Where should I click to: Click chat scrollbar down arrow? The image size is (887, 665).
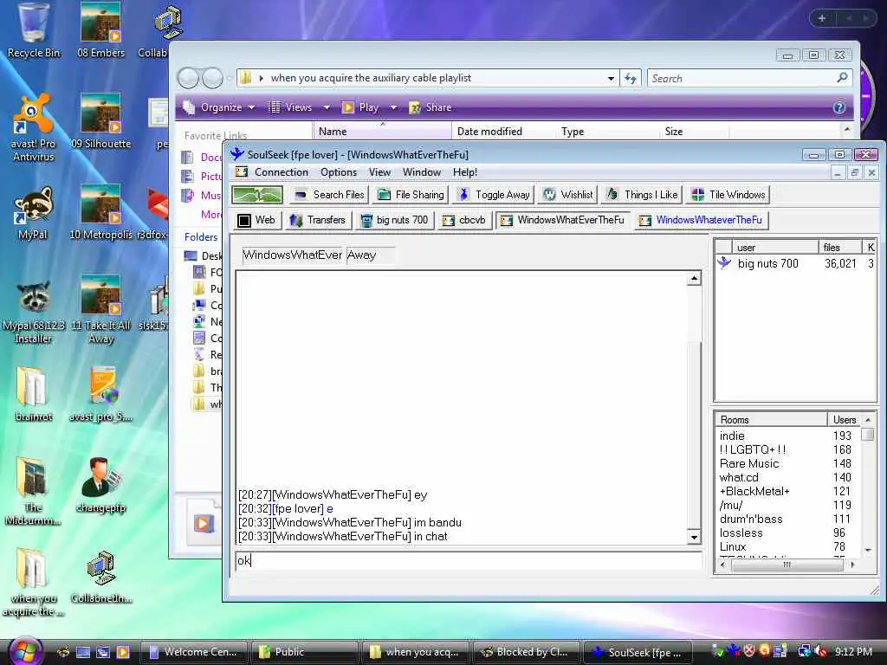pos(694,537)
